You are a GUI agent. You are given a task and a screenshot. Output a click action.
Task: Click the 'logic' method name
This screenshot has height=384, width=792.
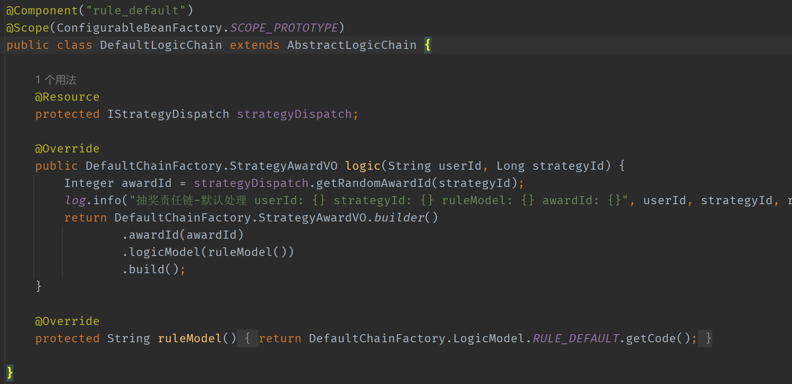point(363,166)
